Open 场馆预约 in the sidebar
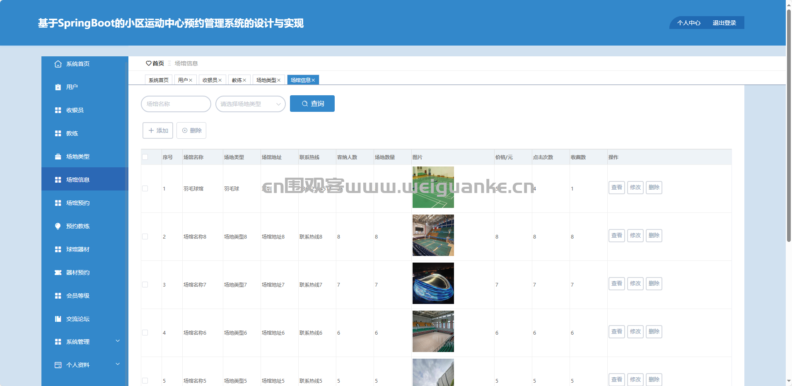This screenshot has height=386, width=792. [x=85, y=203]
